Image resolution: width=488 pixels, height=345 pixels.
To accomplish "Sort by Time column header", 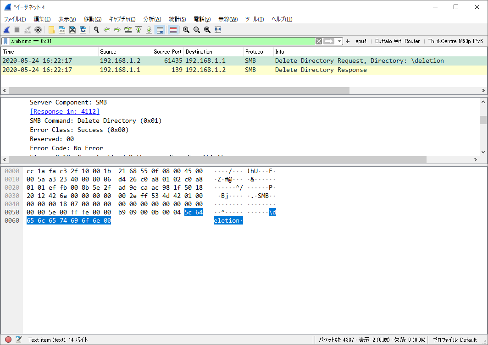I will click(50, 52).
